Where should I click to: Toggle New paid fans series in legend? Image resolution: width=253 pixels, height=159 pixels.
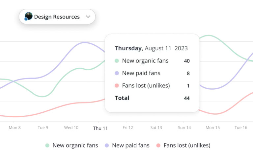tap(130, 145)
